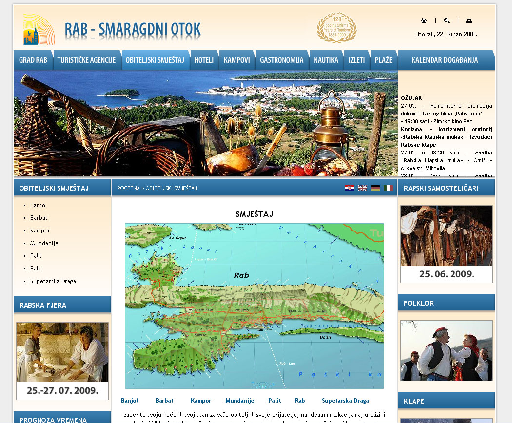Open the sitemap icon in the header

[x=469, y=20]
